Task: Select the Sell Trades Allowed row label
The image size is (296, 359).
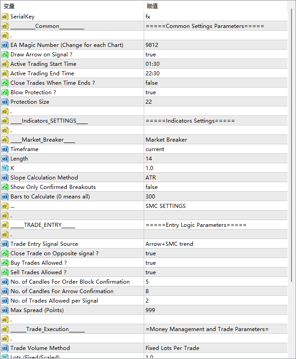Action: pos(38,272)
